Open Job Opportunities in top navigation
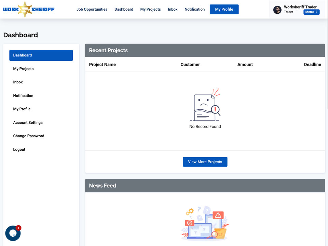Screen dimensions: 328x246 pyautogui.click(x=92, y=10)
